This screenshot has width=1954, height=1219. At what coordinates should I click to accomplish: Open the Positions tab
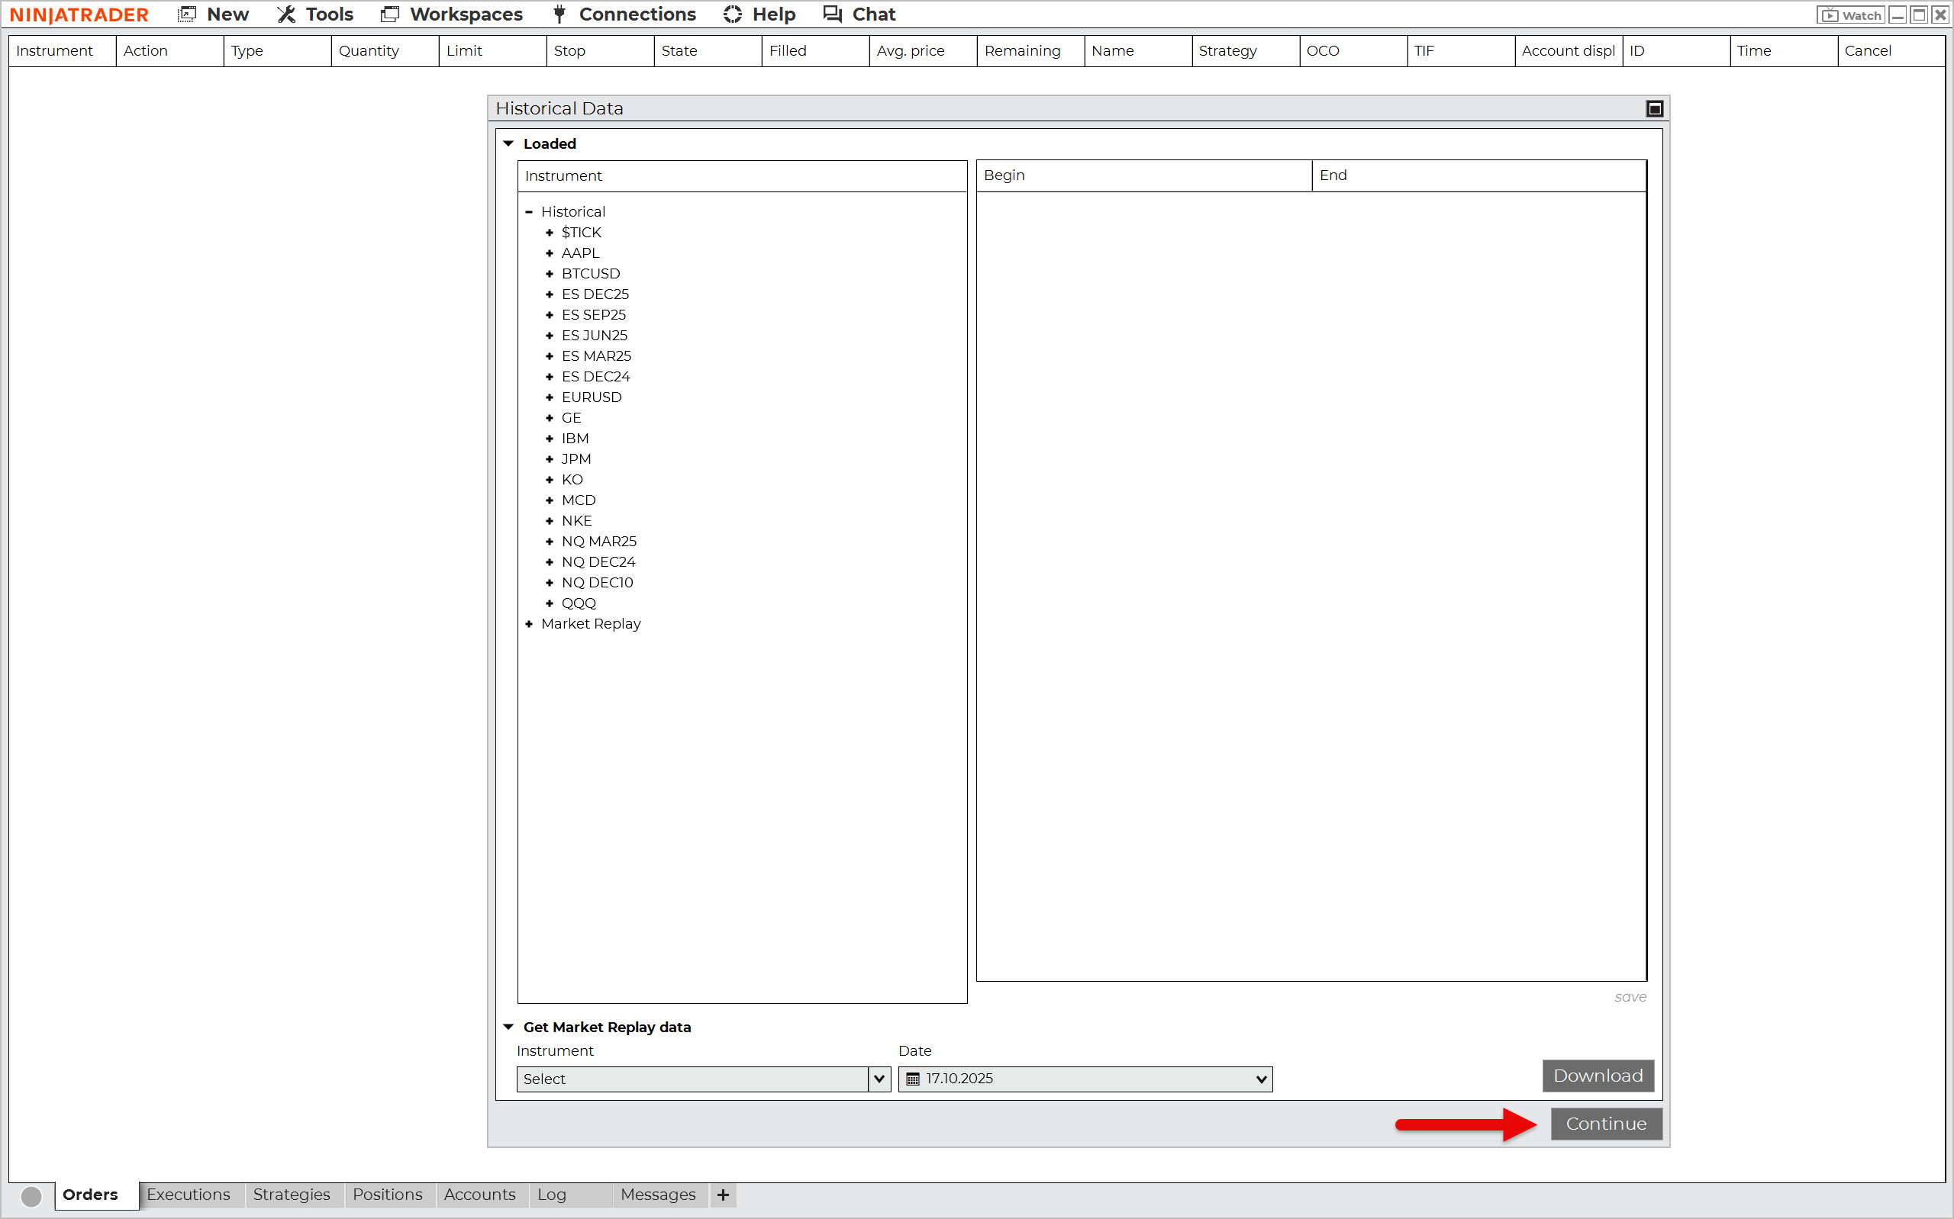tap(387, 1194)
